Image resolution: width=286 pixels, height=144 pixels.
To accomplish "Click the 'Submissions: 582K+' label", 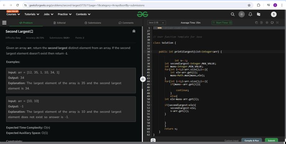I will pyautogui.click(x=59, y=38).
